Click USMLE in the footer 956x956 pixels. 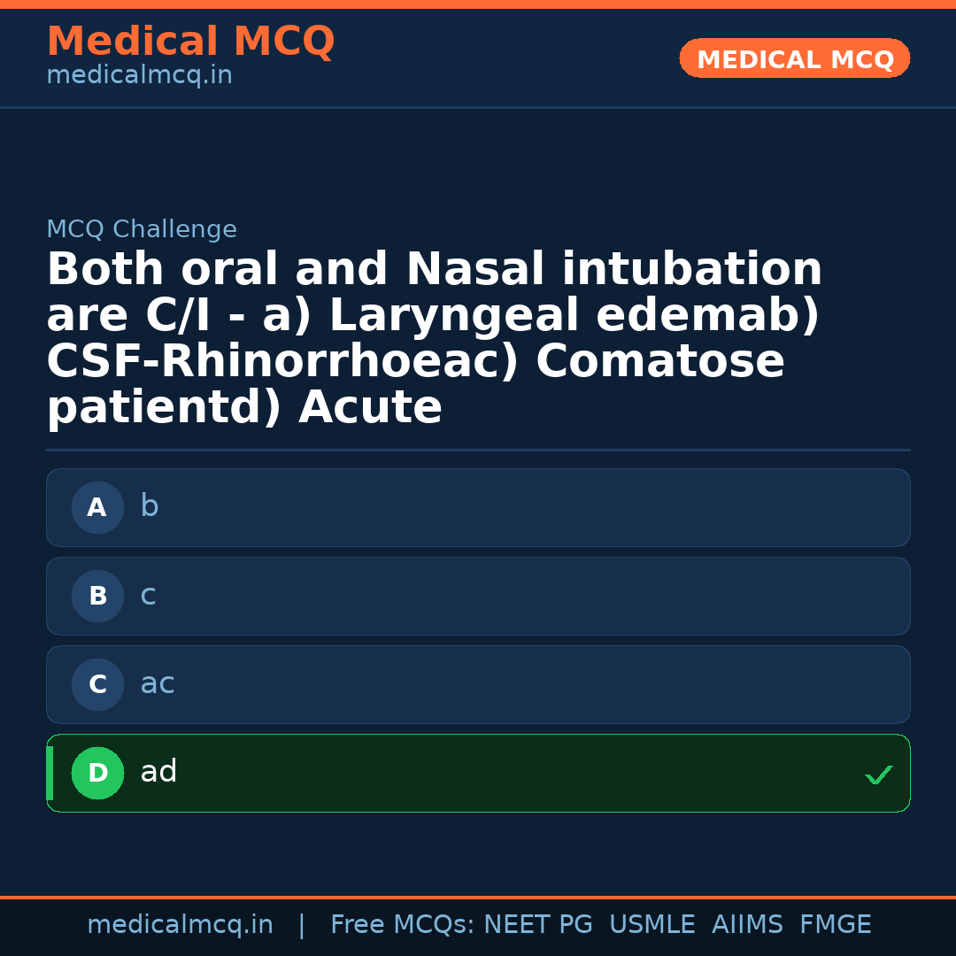tap(651, 925)
